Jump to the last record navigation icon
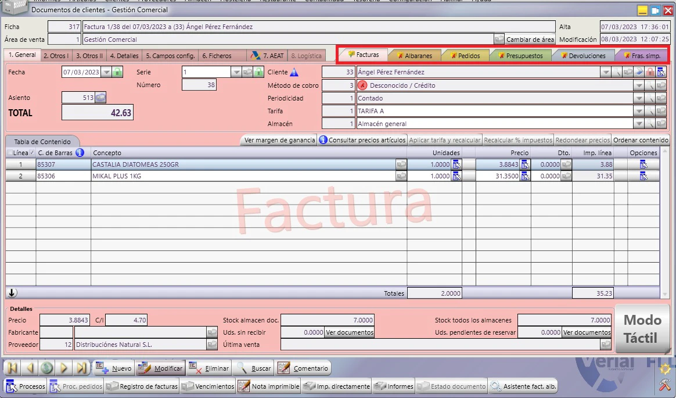676x398 pixels. coord(81,368)
